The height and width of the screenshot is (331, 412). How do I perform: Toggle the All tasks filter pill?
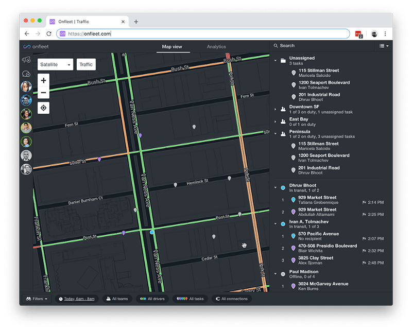(x=191, y=299)
